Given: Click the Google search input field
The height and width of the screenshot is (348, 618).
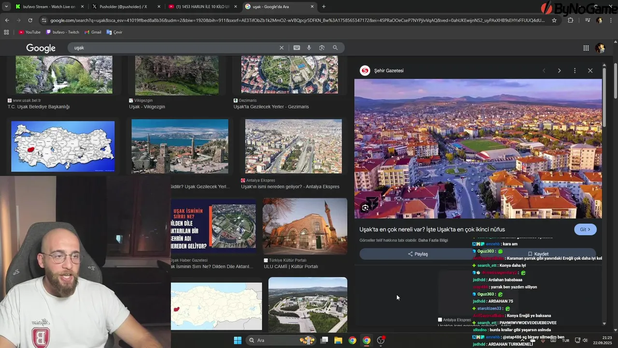Looking at the screenshot, I should [x=174, y=48].
